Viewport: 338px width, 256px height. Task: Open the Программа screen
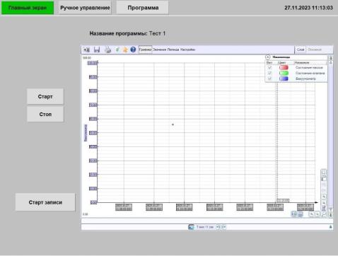tap(143, 8)
